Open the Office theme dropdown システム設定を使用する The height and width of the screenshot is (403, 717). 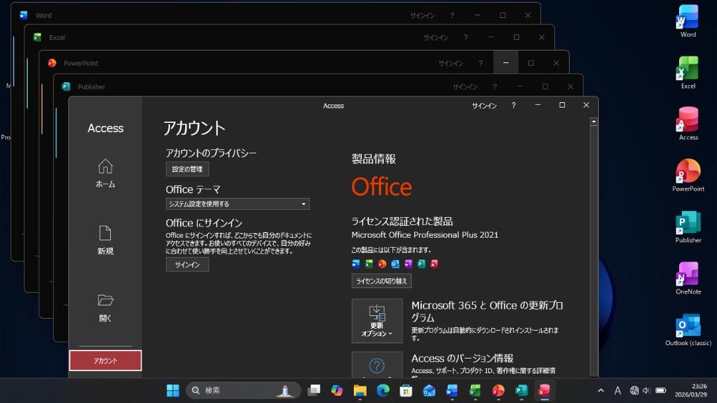(x=237, y=204)
